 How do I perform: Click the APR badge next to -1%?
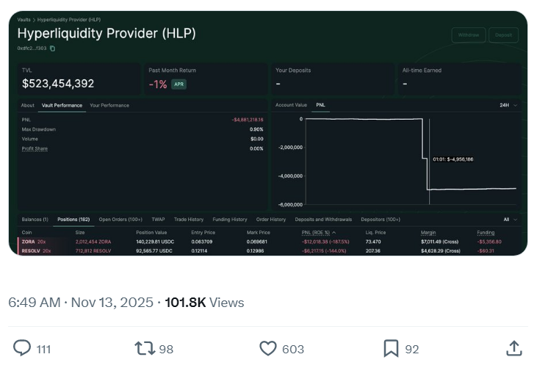click(x=179, y=84)
